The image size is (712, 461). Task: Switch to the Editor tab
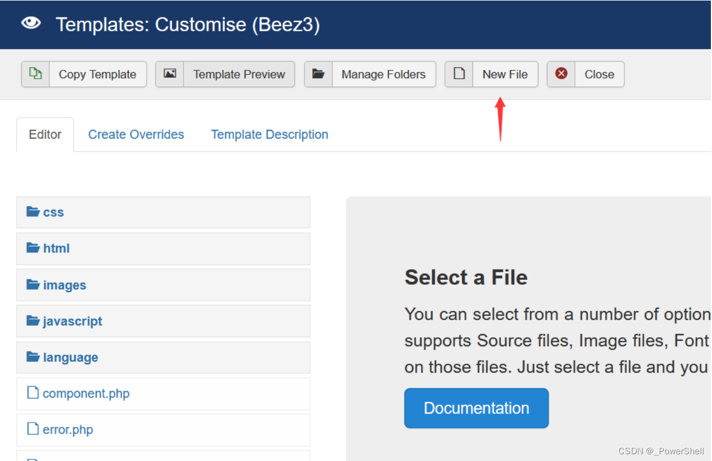[45, 134]
